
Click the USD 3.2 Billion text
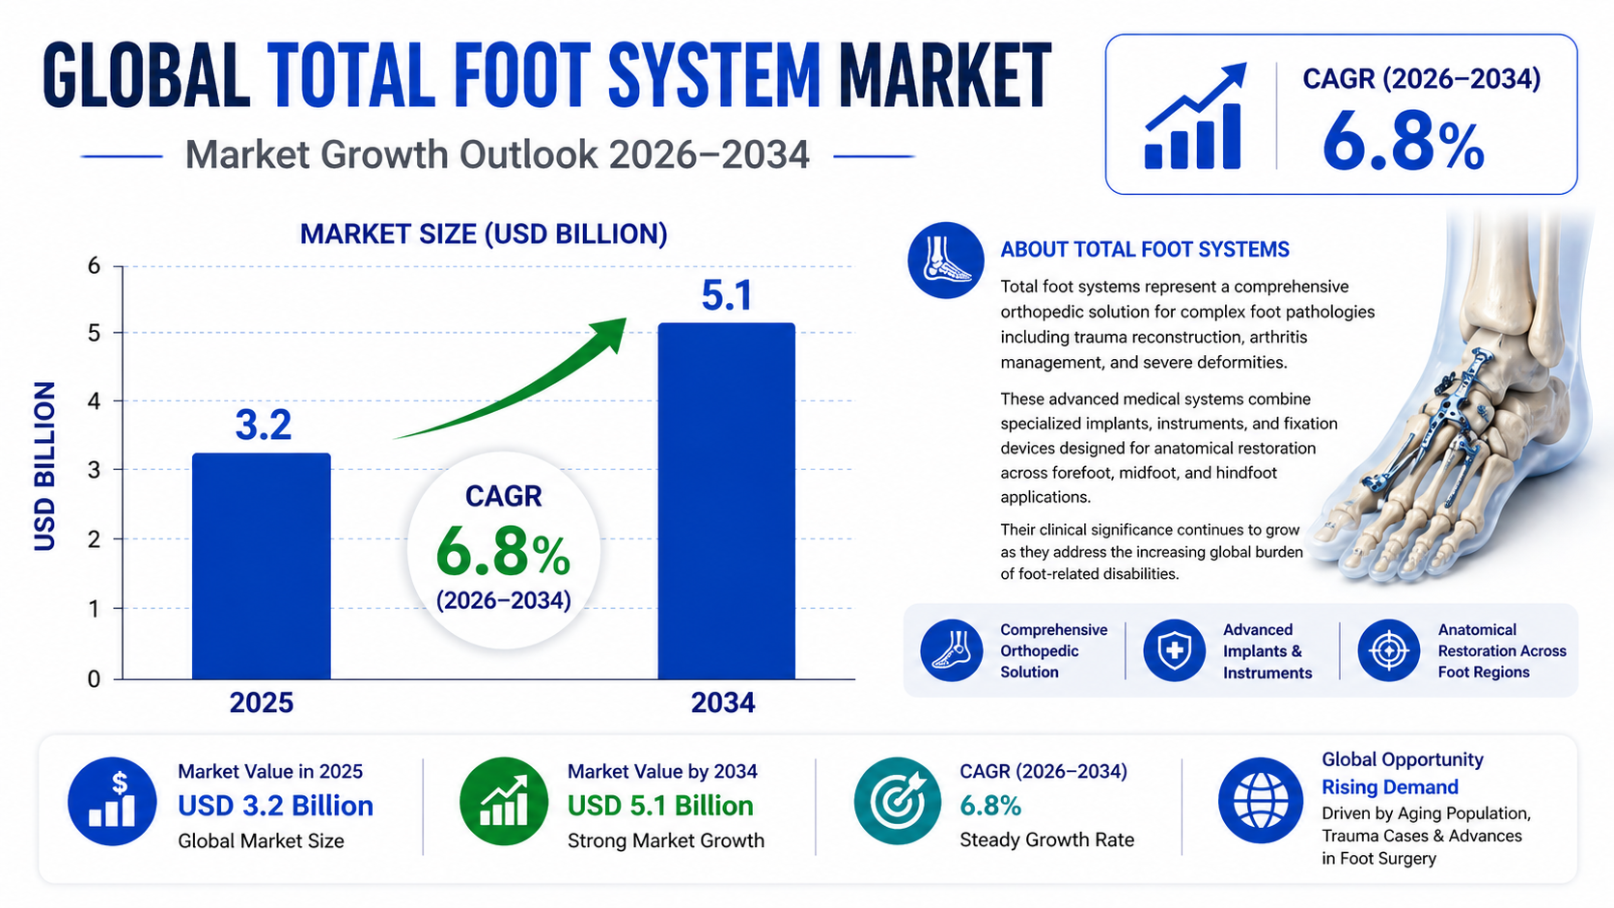[275, 806]
